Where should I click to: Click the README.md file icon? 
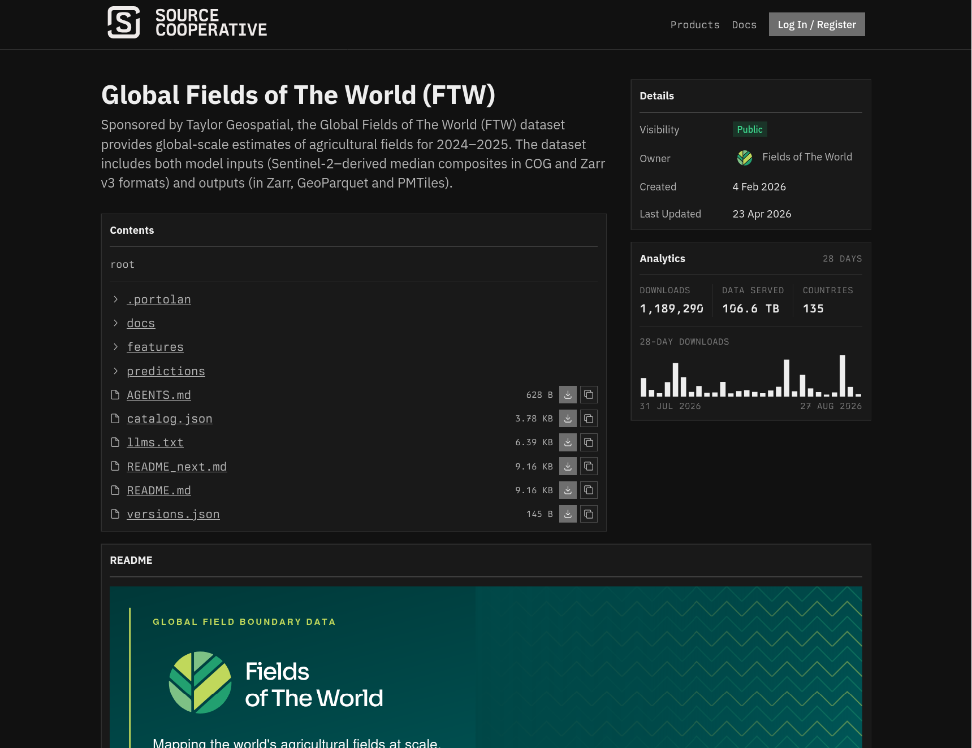click(115, 490)
